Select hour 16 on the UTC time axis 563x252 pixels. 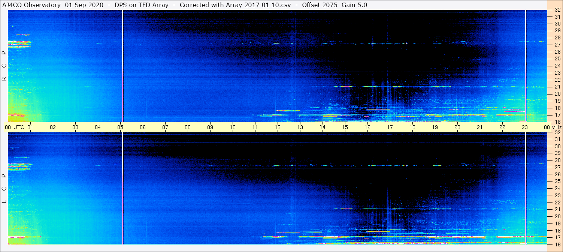pyautogui.click(x=367, y=127)
